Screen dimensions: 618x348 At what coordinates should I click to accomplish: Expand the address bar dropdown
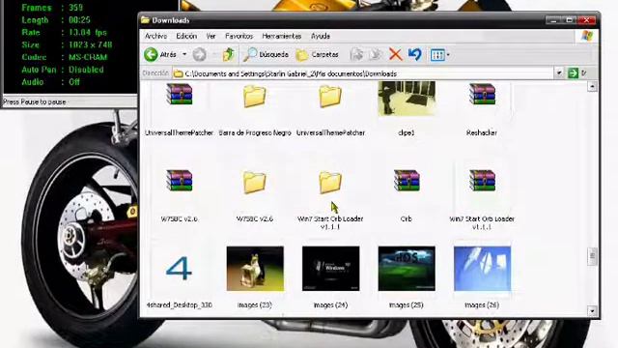click(559, 73)
